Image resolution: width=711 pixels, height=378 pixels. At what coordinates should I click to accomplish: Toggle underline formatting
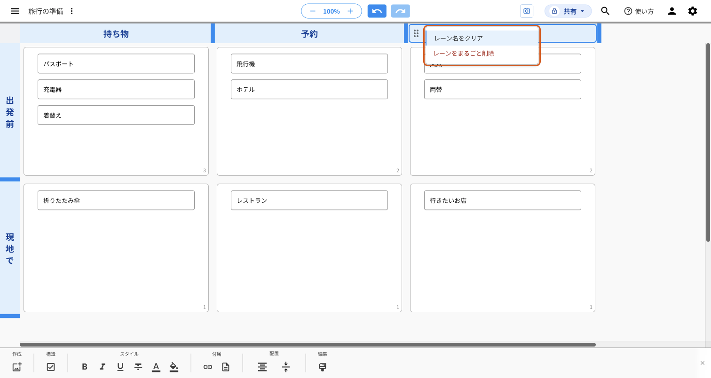click(120, 367)
